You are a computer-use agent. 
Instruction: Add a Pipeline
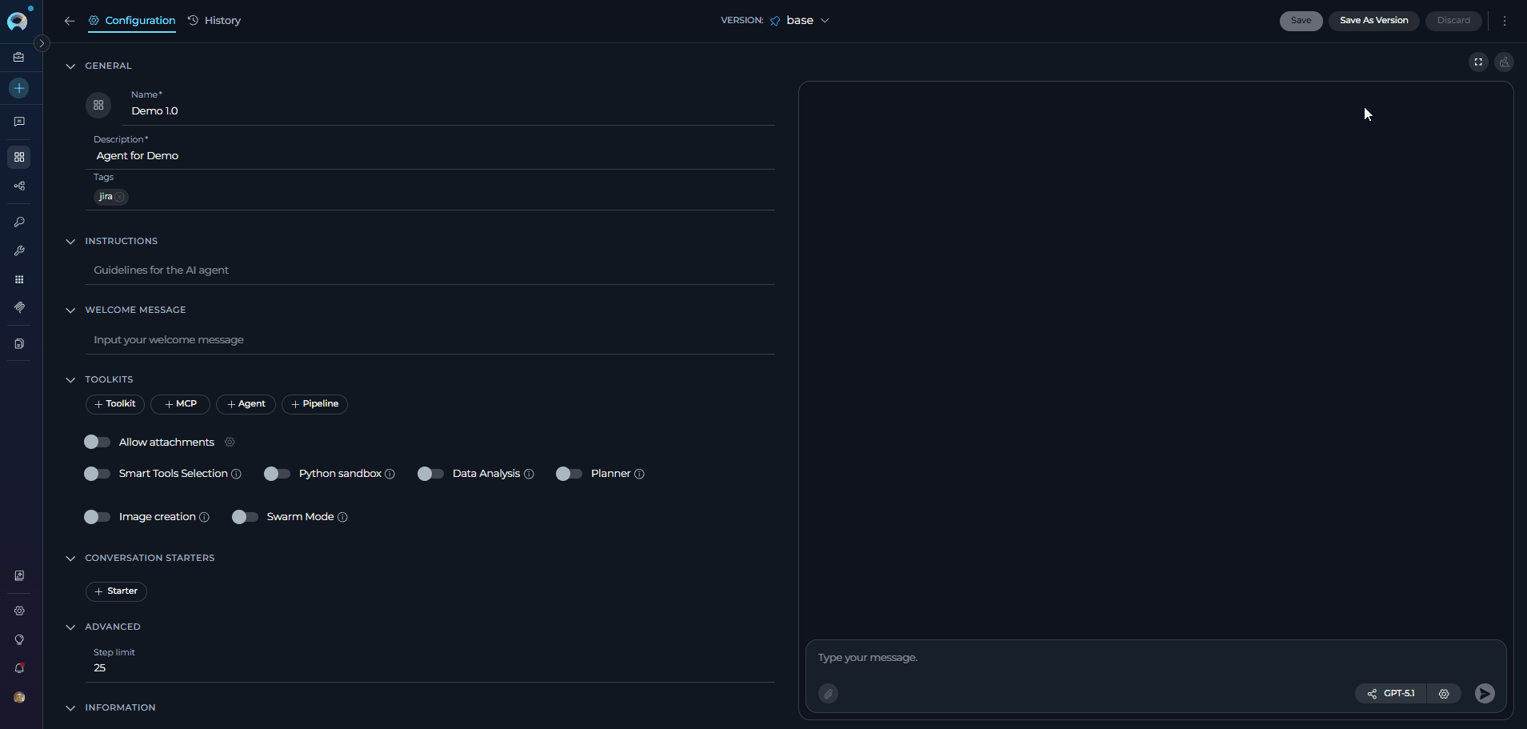point(314,404)
